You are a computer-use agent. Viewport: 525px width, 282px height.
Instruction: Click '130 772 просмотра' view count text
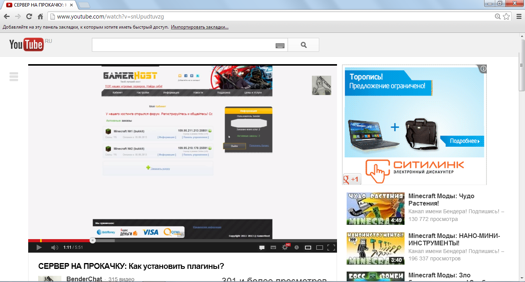(433, 219)
